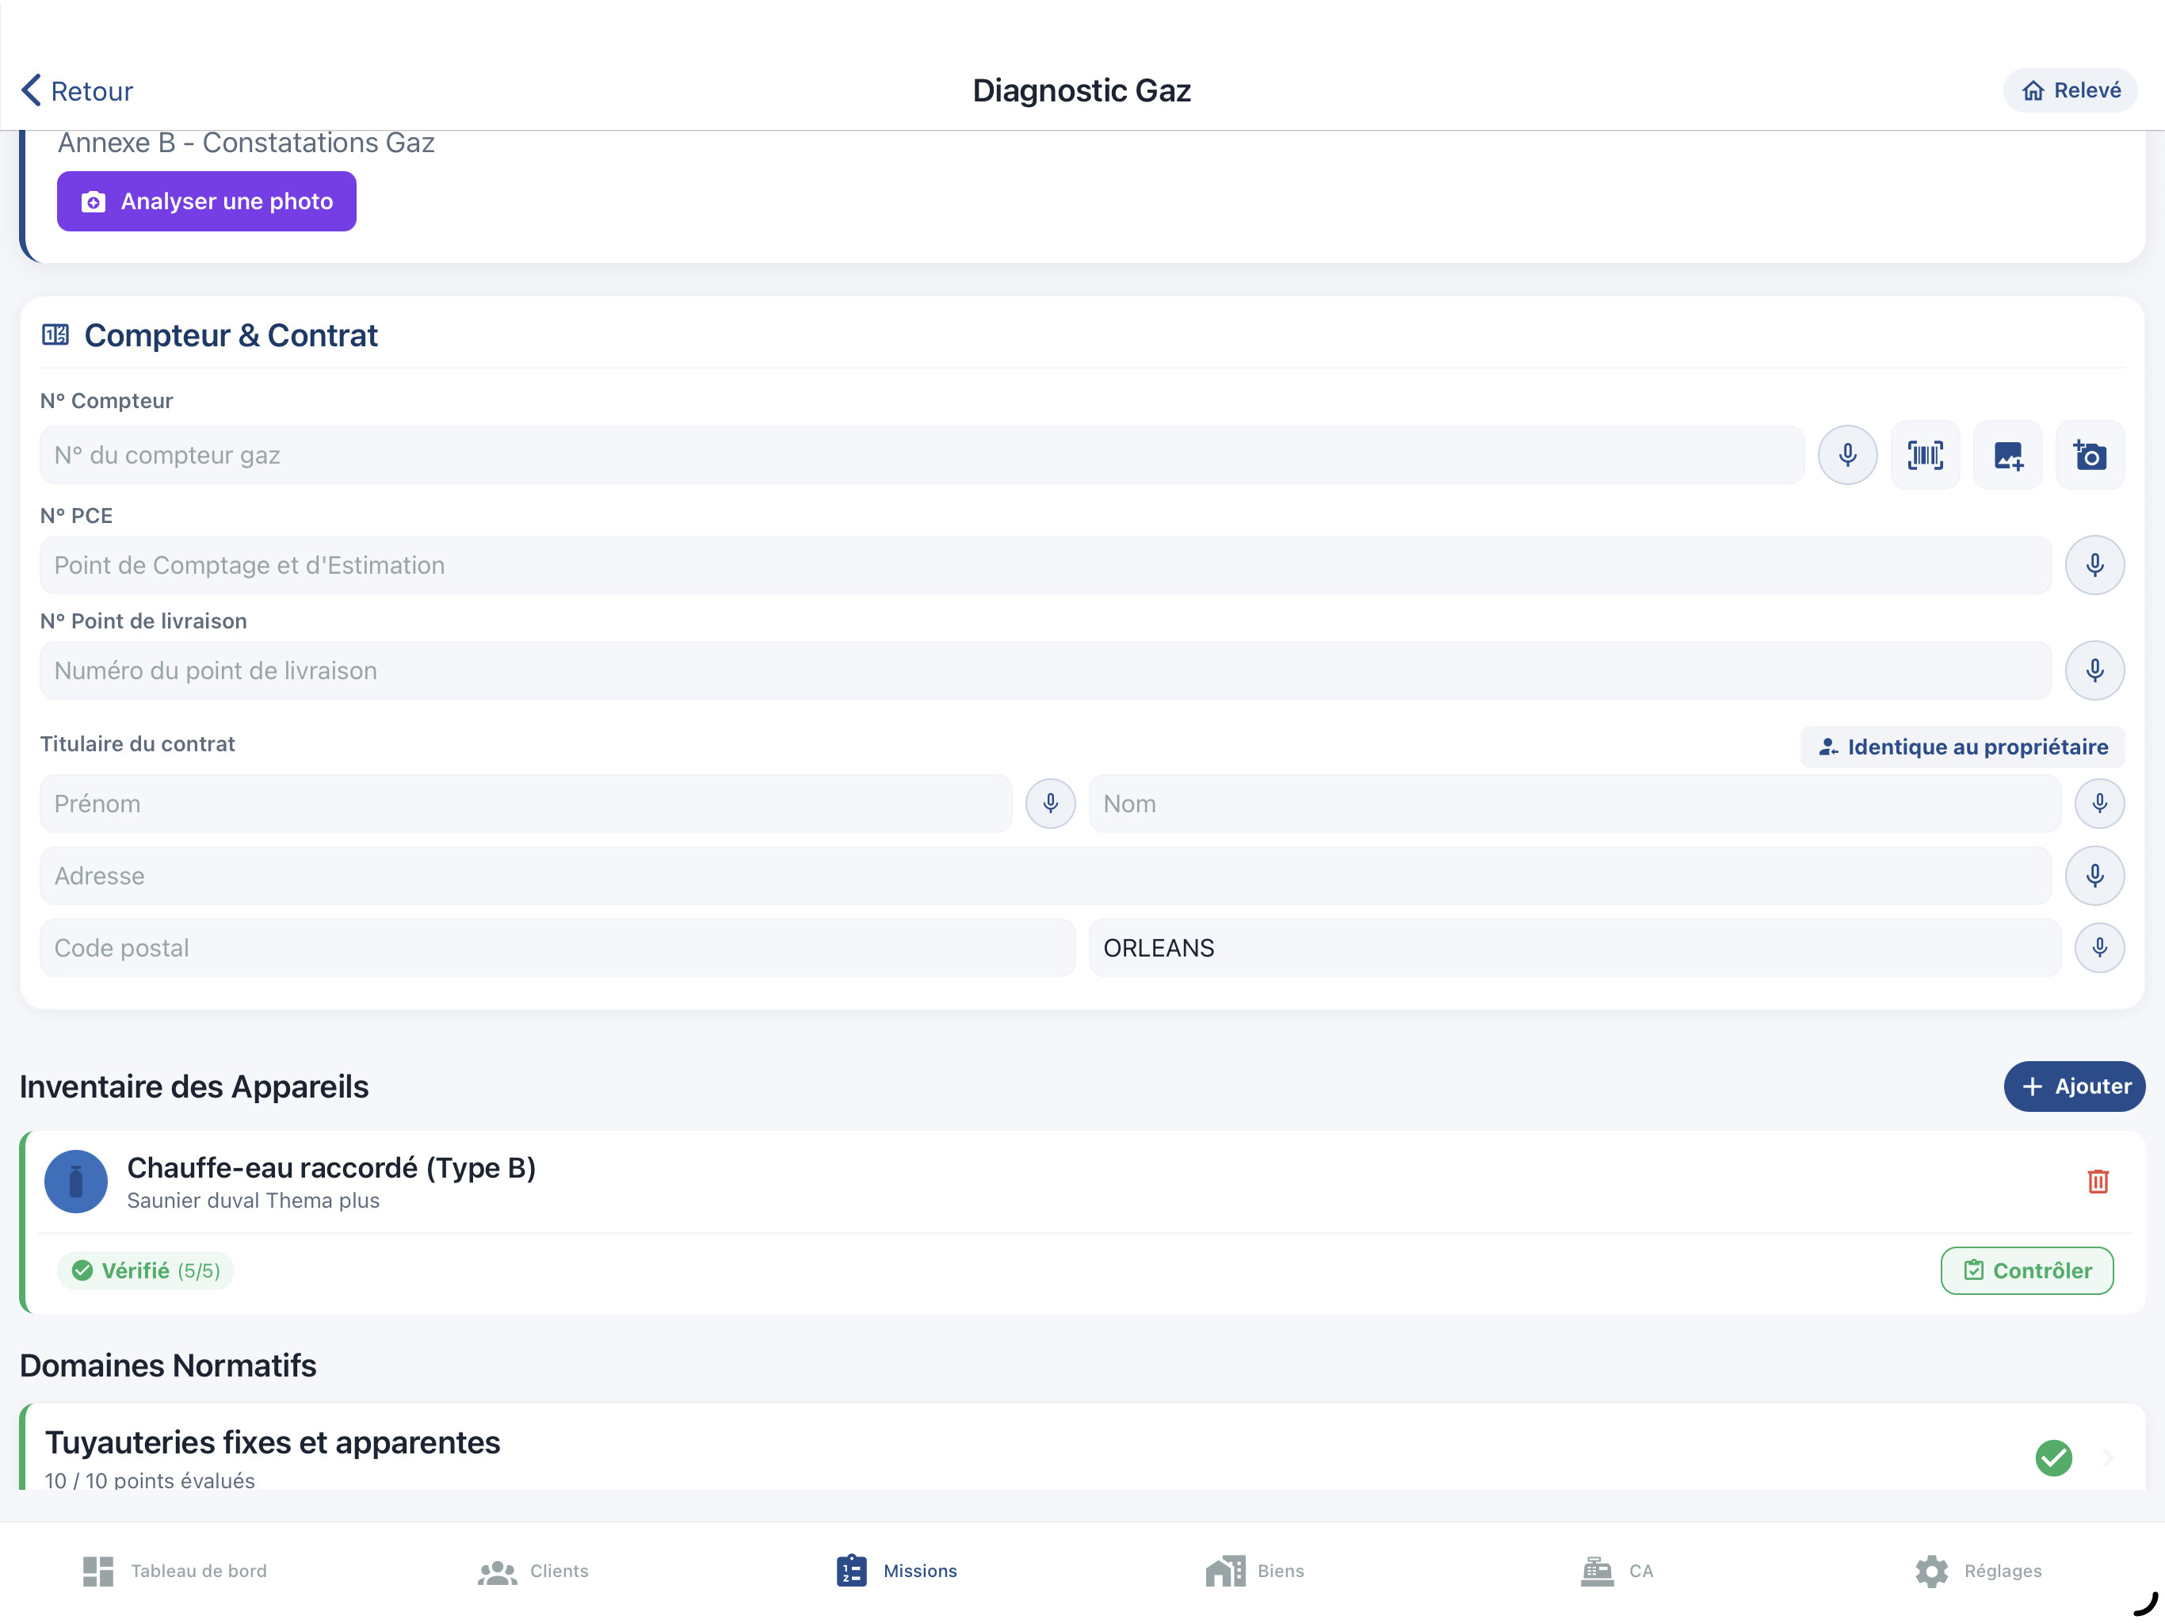Open the Biens tab
This screenshot has height=1623, width=2165.
pyautogui.click(x=1256, y=1571)
